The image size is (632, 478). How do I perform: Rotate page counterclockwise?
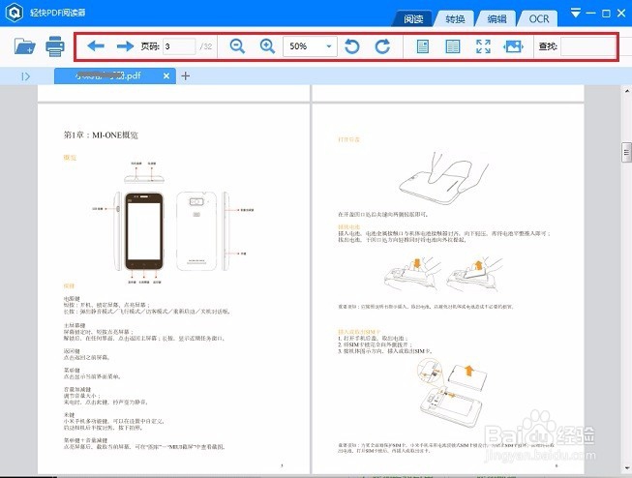click(x=352, y=46)
